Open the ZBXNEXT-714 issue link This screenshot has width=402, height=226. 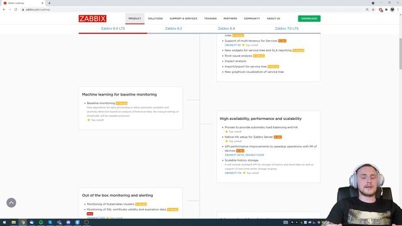point(233,173)
